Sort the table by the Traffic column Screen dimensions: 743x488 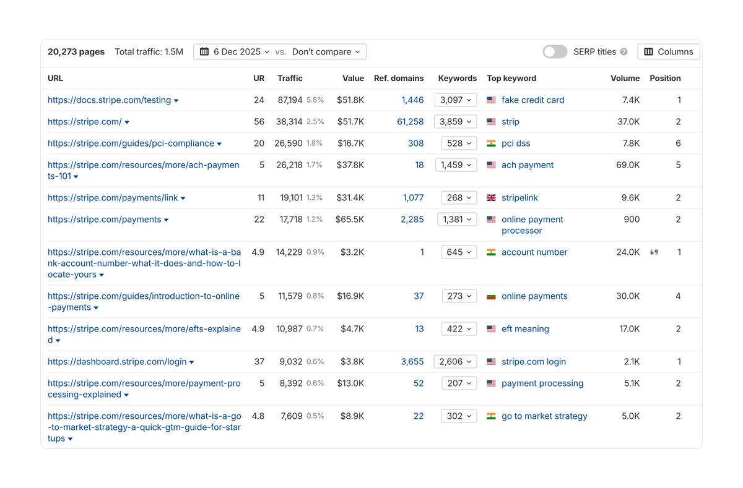(292, 79)
